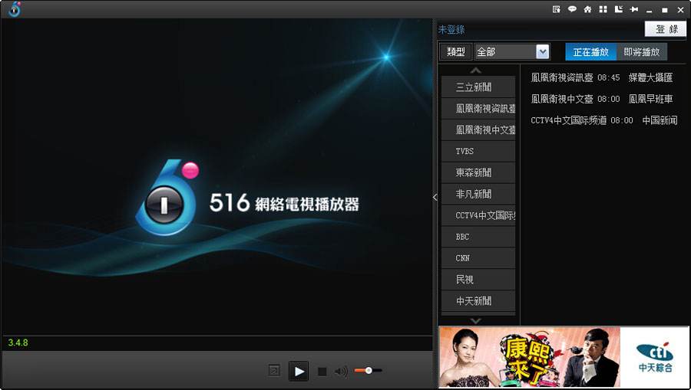Maximize the 516 player window
This screenshot has width=691, height=390.
665,10
